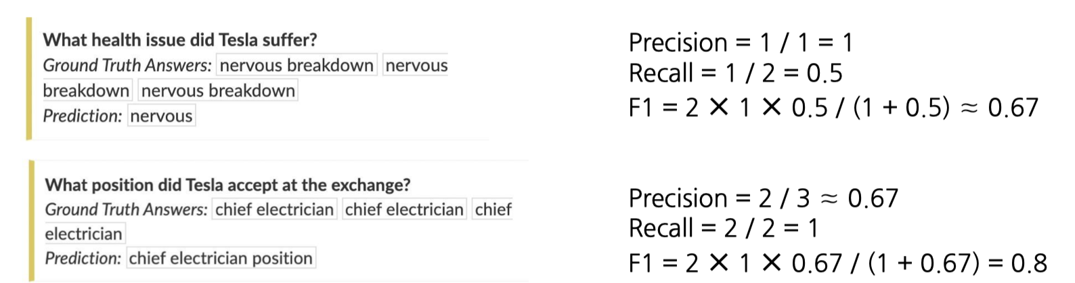Select the first "nervous breakdown" ground truth box

coord(297,65)
